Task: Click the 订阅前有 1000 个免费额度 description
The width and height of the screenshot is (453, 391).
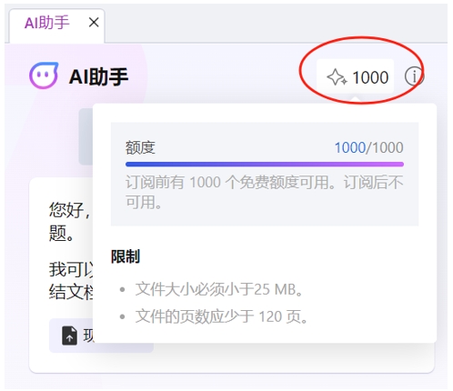Action: pos(265,192)
